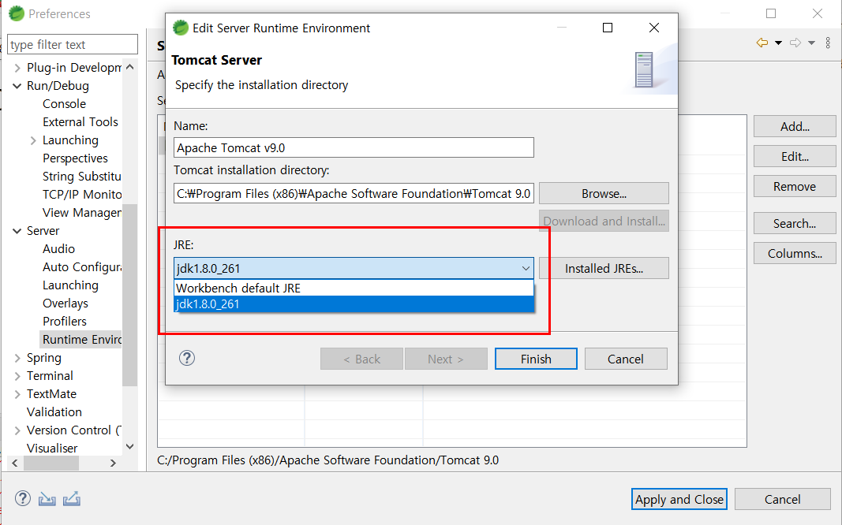The width and height of the screenshot is (842, 525).
Task: Click the Columns... button
Action: coord(795,254)
